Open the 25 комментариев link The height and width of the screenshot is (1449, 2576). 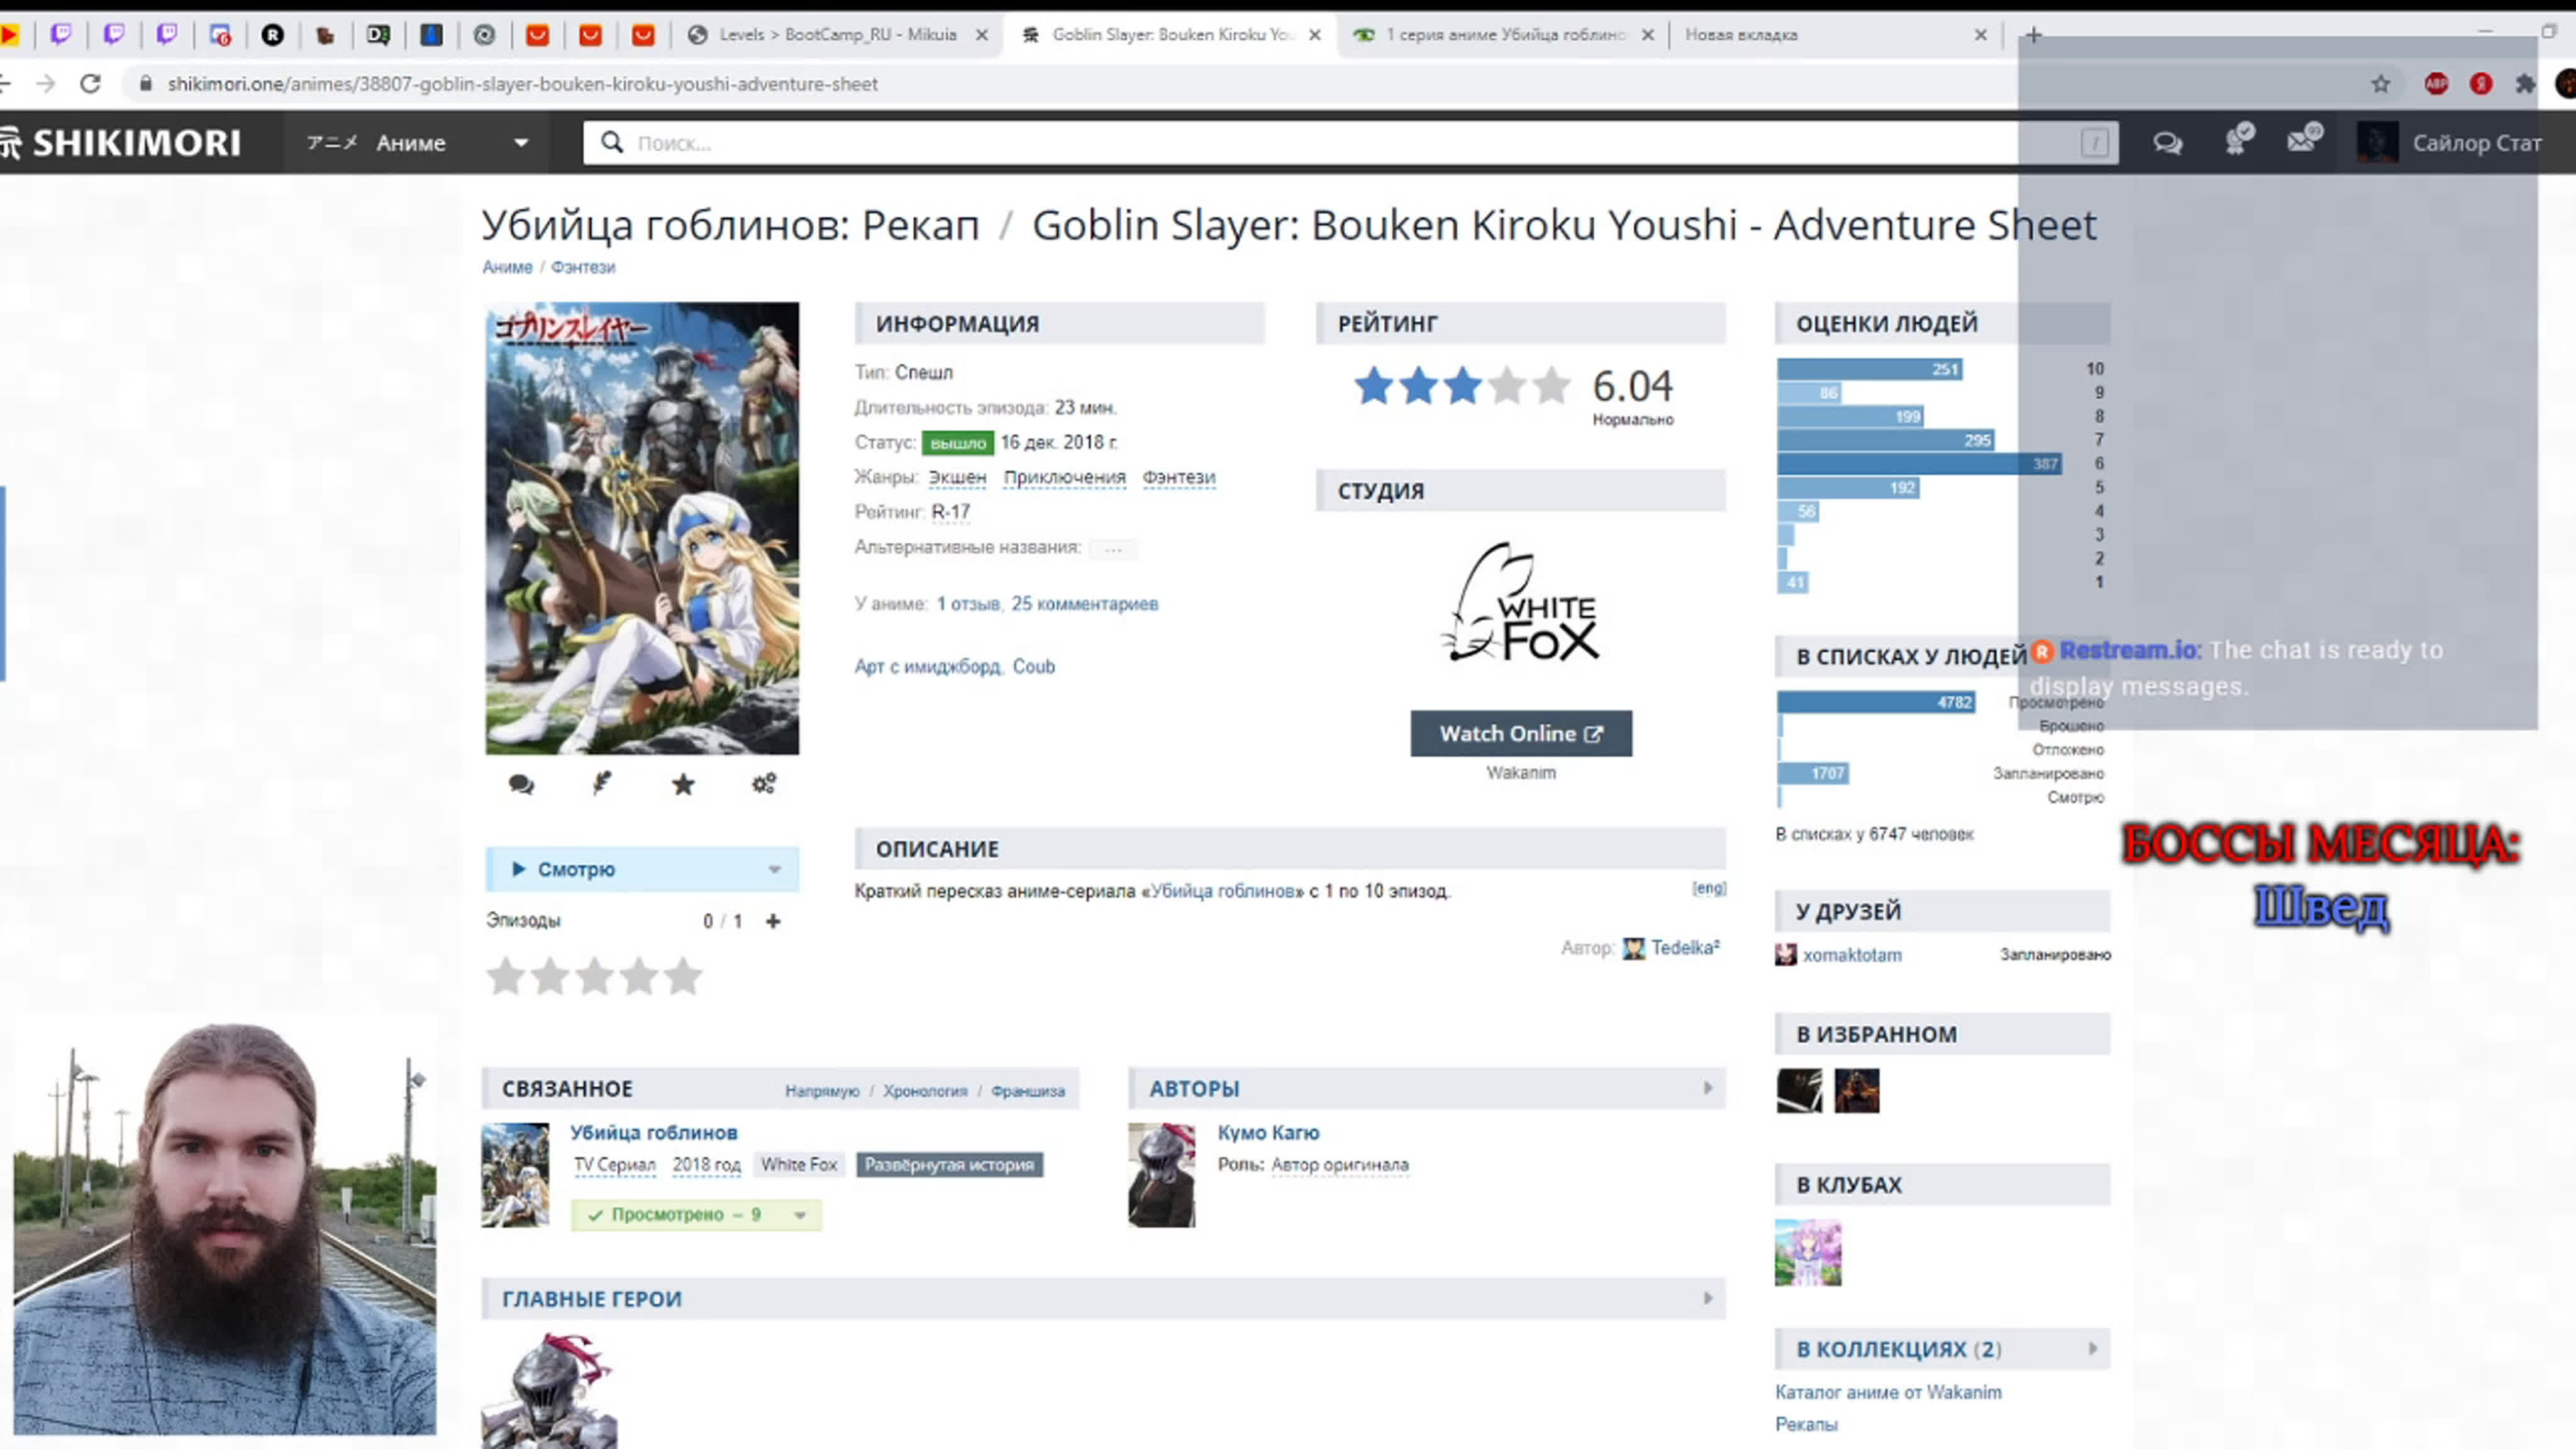[x=1085, y=604]
